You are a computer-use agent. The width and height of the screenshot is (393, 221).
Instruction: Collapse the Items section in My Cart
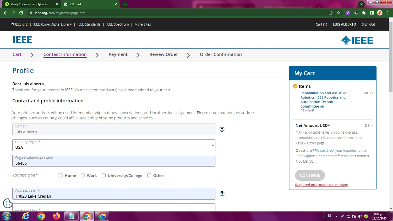[295, 86]
